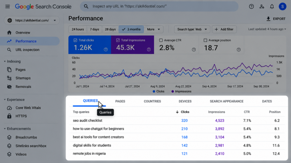Viewport: 291px width, 163px height.
Task: Click the Core Web Vitals gauge icon
Action: click(9, 108)
